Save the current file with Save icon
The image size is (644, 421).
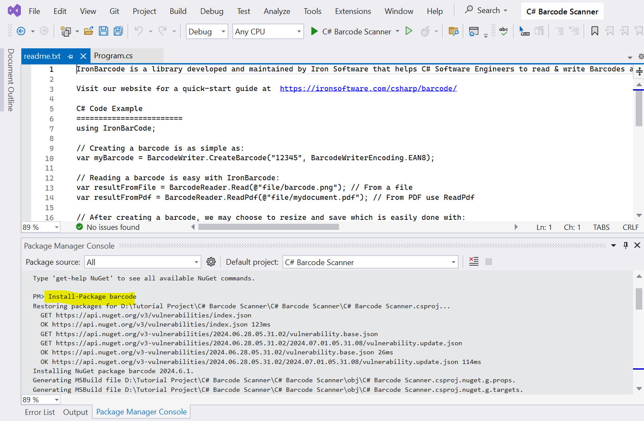(x=104, y=31)
